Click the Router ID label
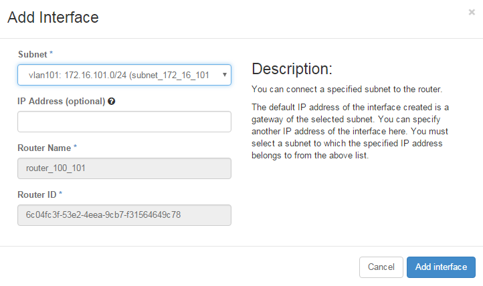The image size is (483, 286). 36,194
